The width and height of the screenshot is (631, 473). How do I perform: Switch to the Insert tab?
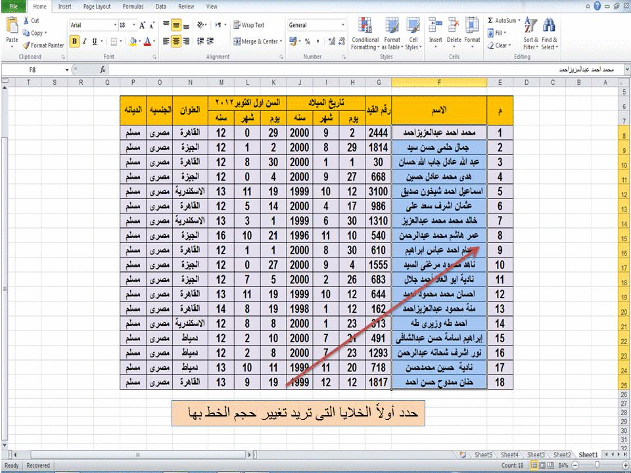coord(64,7)
